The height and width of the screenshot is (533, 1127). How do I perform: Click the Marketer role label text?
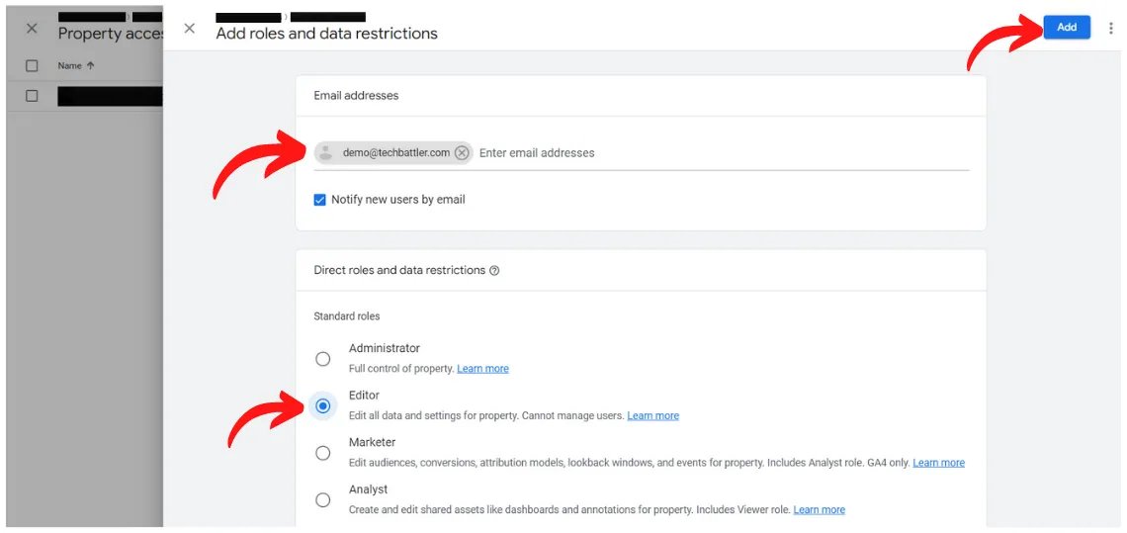(372, 442)
